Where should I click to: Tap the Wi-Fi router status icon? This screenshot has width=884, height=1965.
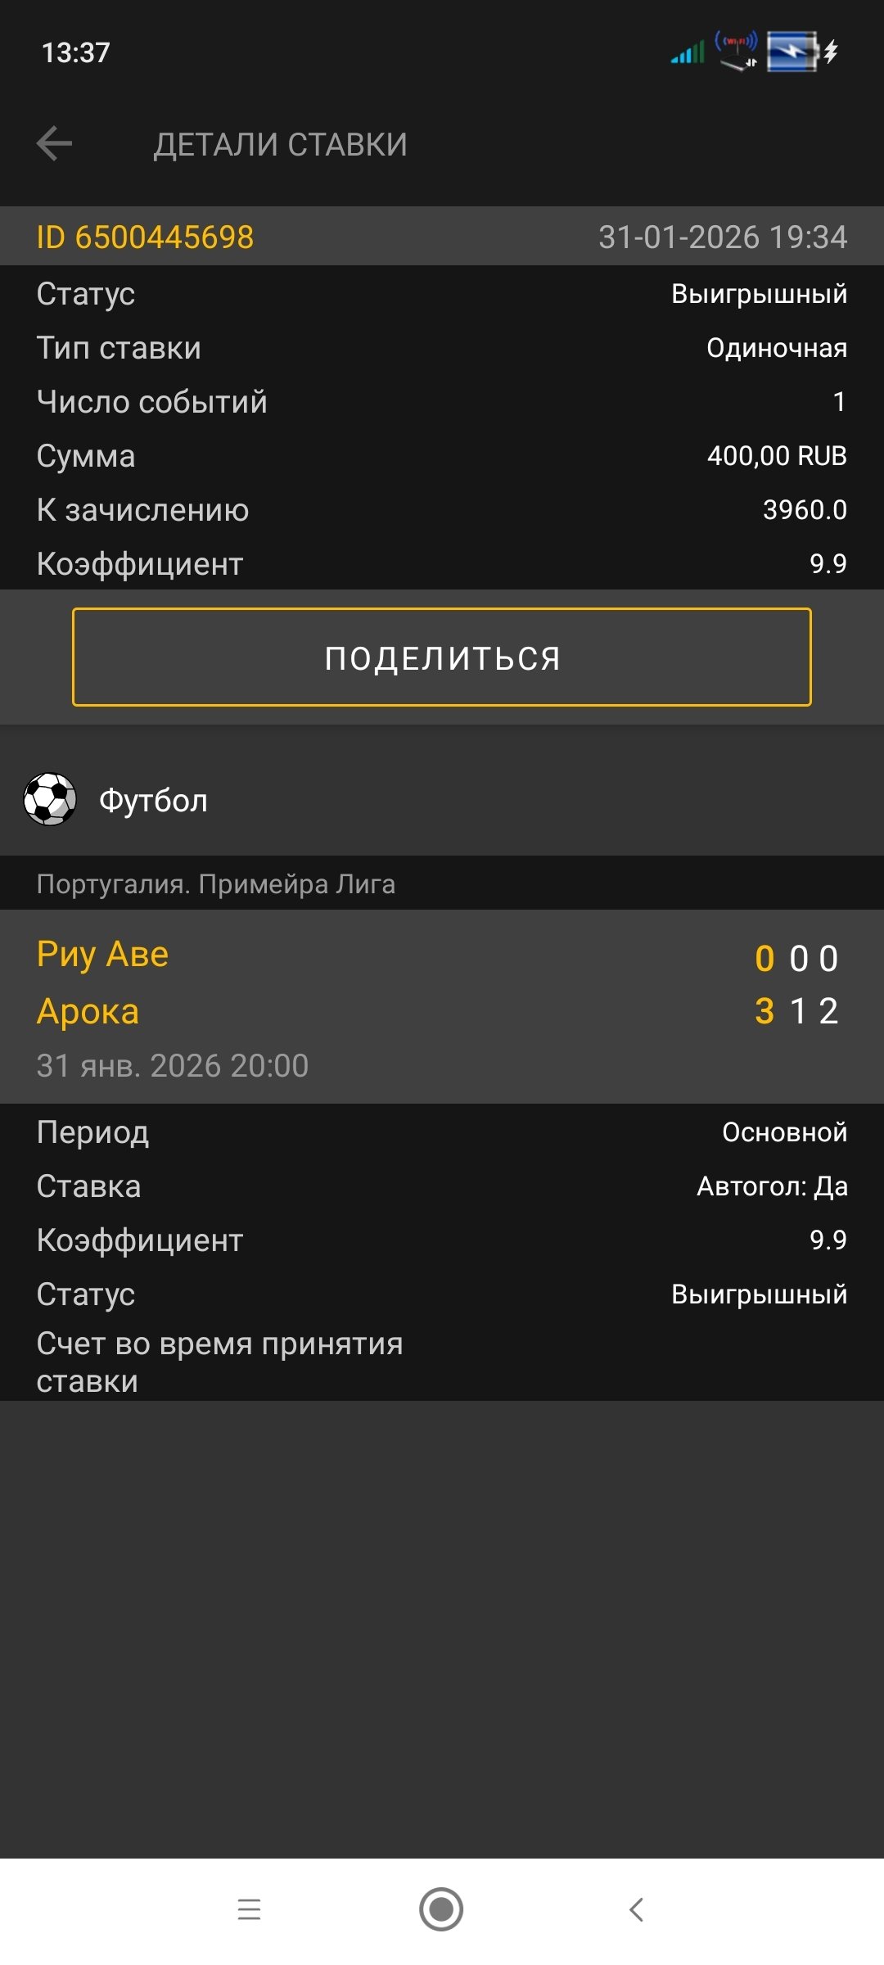coord(736,52)
